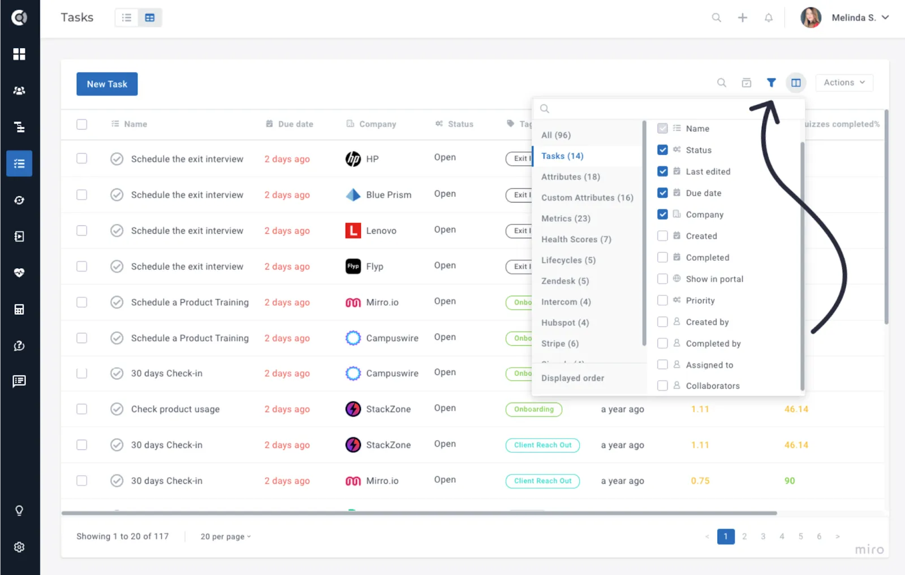Image resolution: width=905 pixels, height=575 pixels.
Task: Open the dashboard grid icon in sidebar
Action: [19, 54]
